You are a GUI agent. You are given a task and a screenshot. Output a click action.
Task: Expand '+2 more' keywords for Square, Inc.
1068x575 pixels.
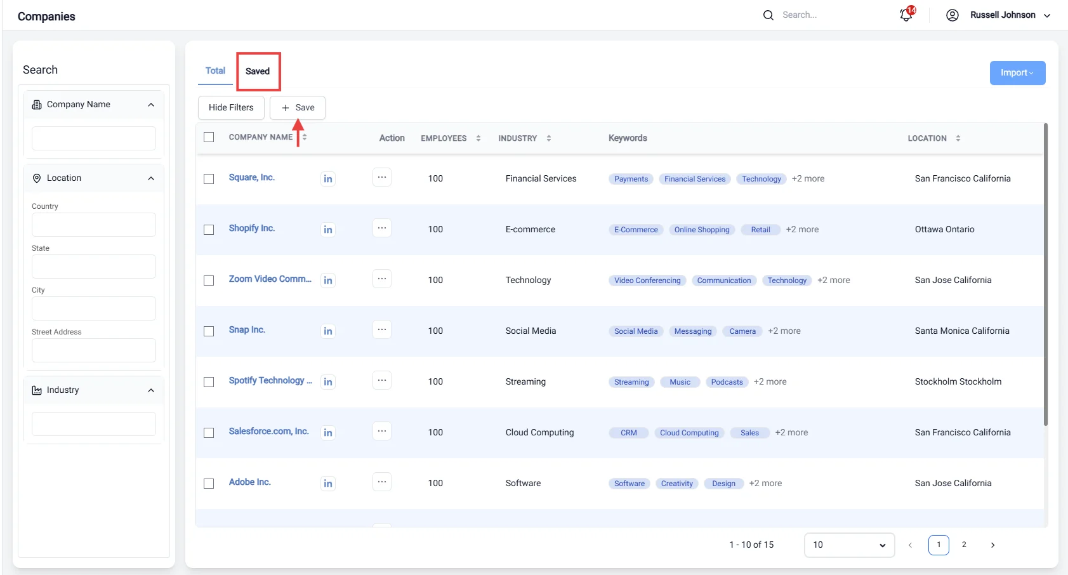click(808, 179)
